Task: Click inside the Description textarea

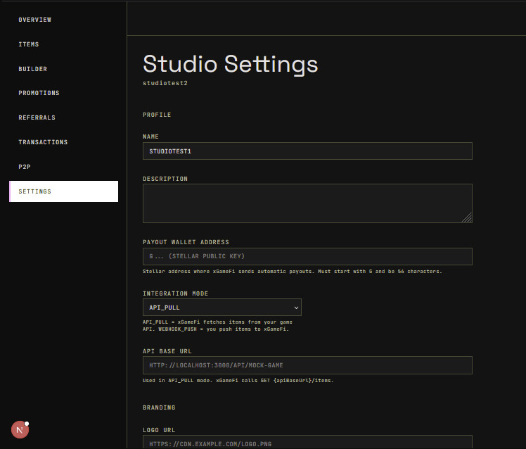Action: point(307,203)
